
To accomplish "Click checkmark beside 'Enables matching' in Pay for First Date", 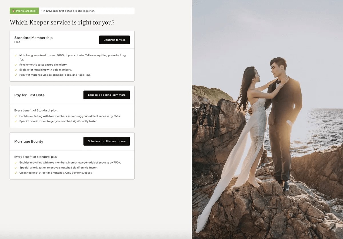I will coord(16,116).
